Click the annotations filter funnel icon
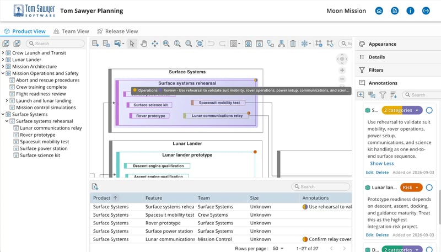Screen dimensions: 441x252 (383, 95)
